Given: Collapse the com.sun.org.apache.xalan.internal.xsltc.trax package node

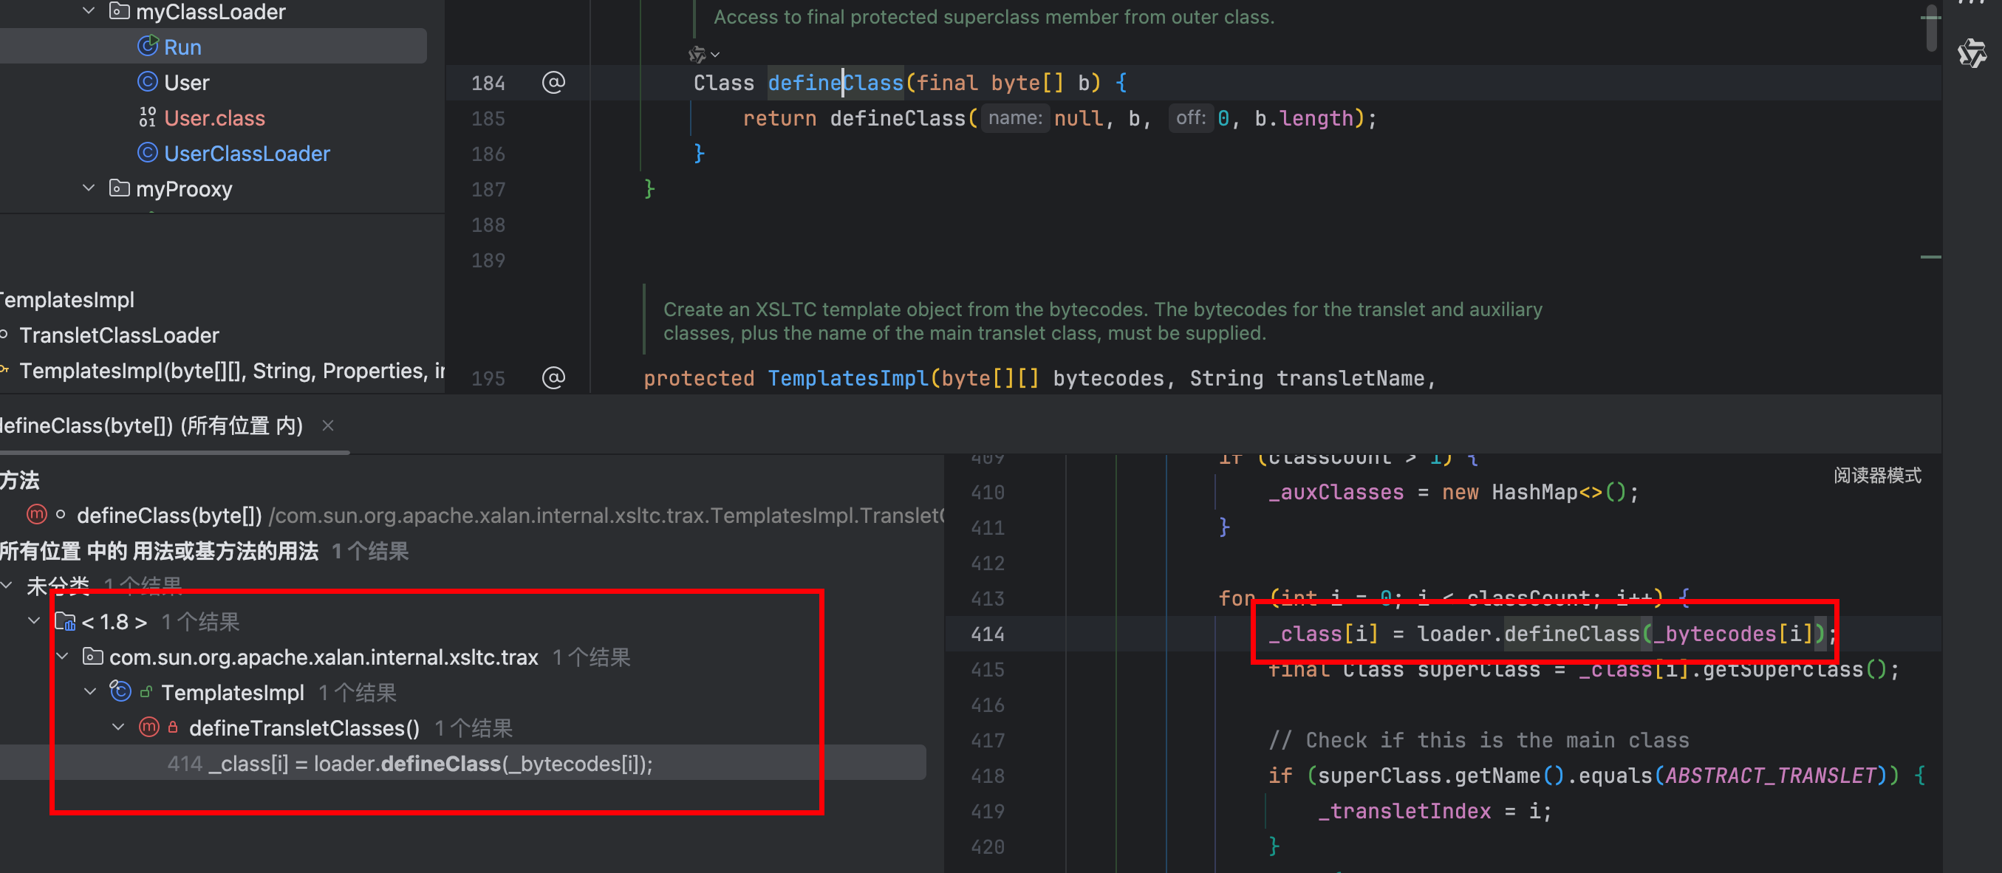Looking at the screenshot, I should pos(62,657).
